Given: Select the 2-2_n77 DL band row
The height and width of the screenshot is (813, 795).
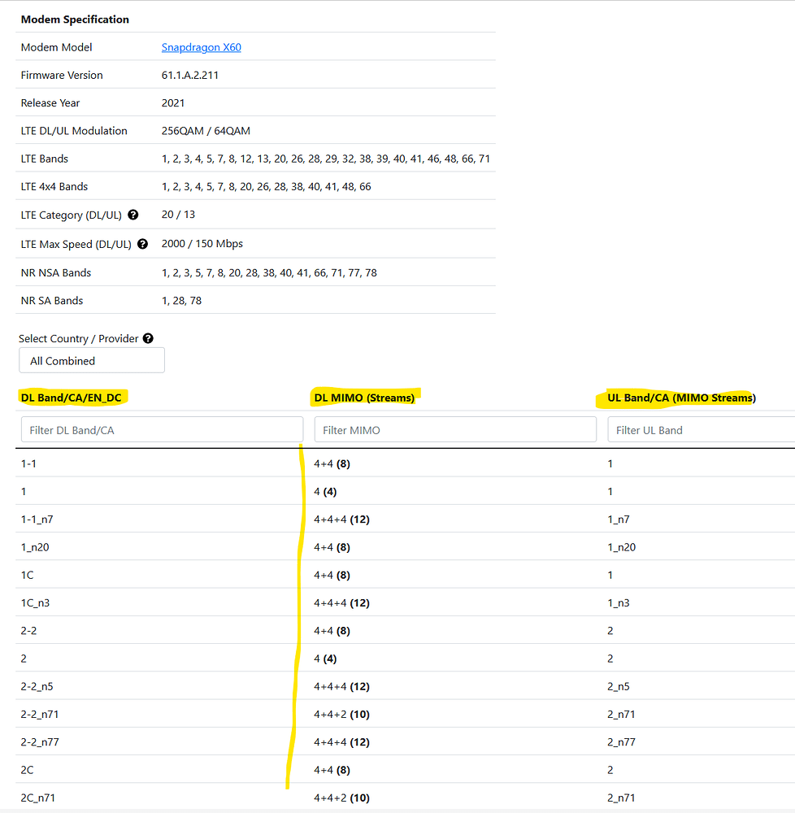Looking at the screenshot, I should (x=40, y=742).
